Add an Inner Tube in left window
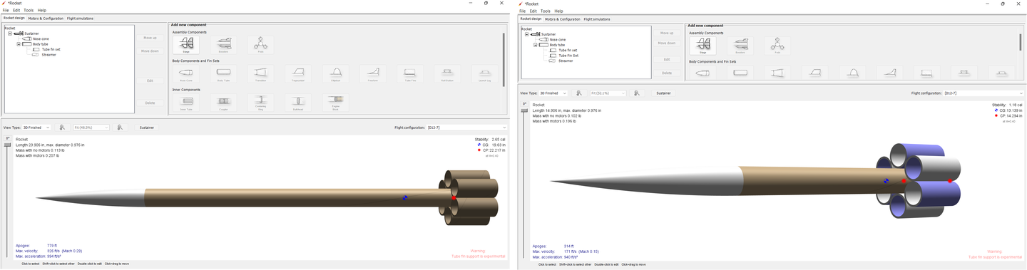This screenshot has height=270, width=1027. (x=185, y=103)
